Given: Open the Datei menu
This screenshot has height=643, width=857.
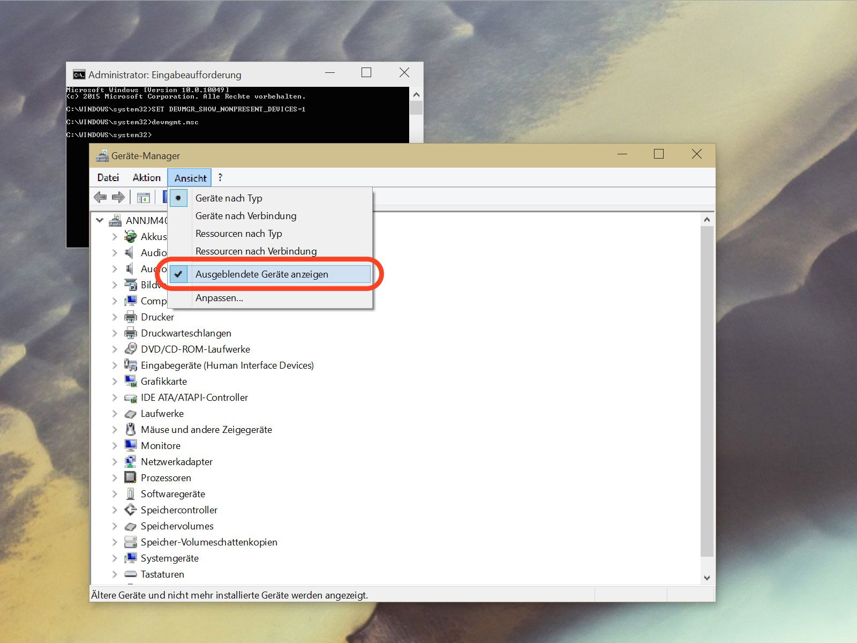Looking at the screenshot, I should click(108, 177).
